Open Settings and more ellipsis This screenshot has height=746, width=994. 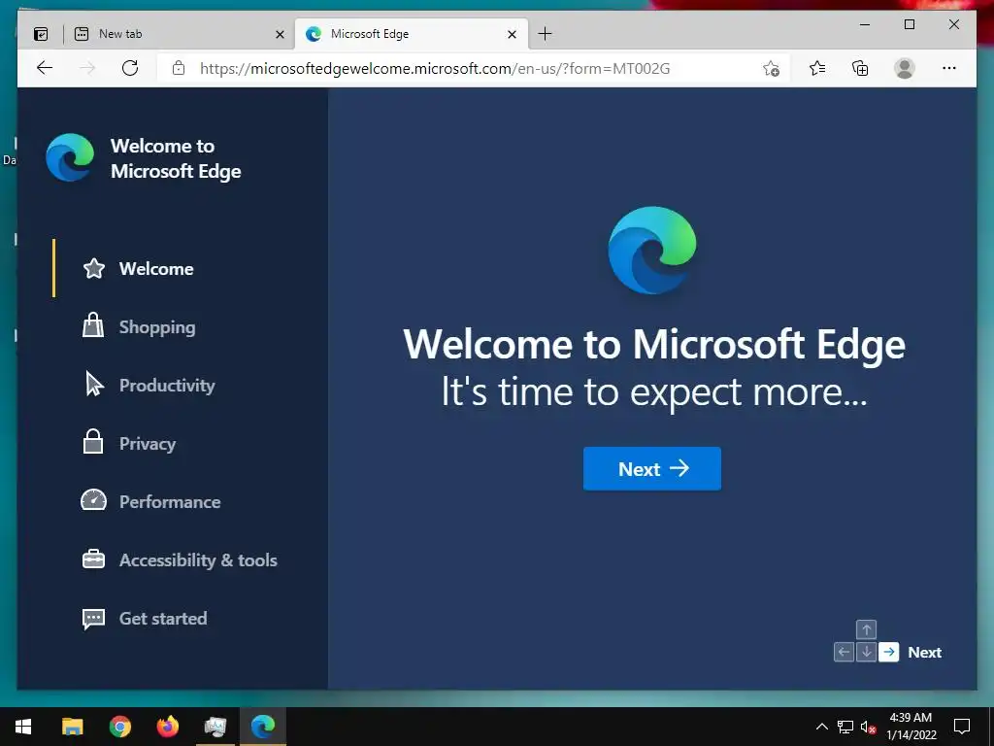point(949,68)
